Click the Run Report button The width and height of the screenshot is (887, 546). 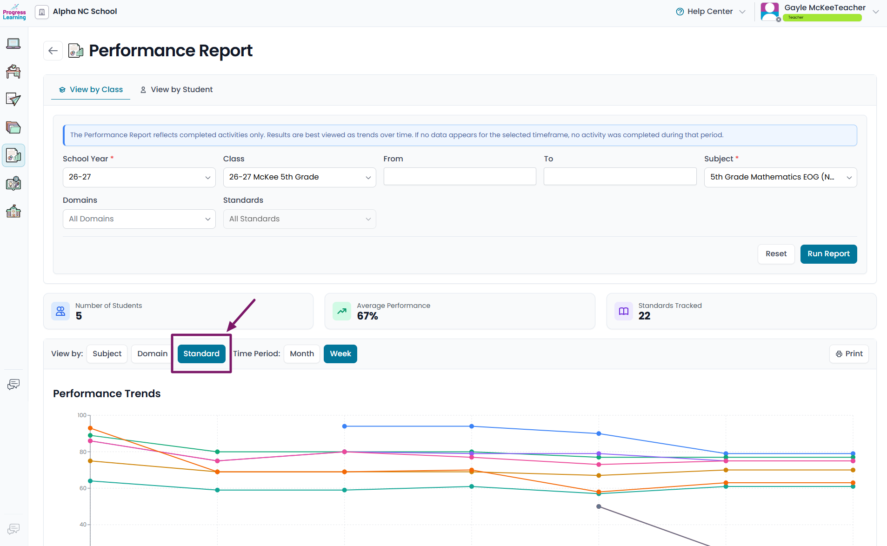(x=828, y=254)
